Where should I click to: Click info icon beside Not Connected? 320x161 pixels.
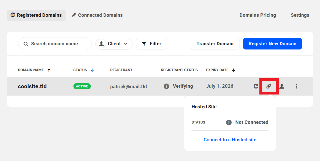tap(229, 123)
